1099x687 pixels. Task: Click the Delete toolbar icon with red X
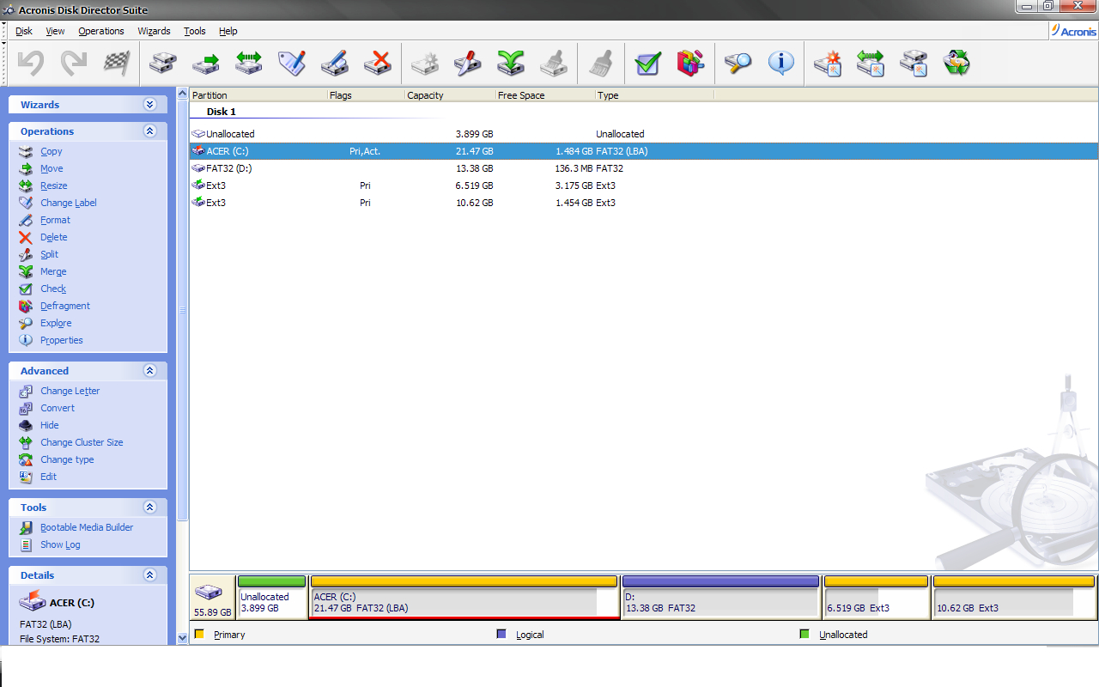pos(378,63)
